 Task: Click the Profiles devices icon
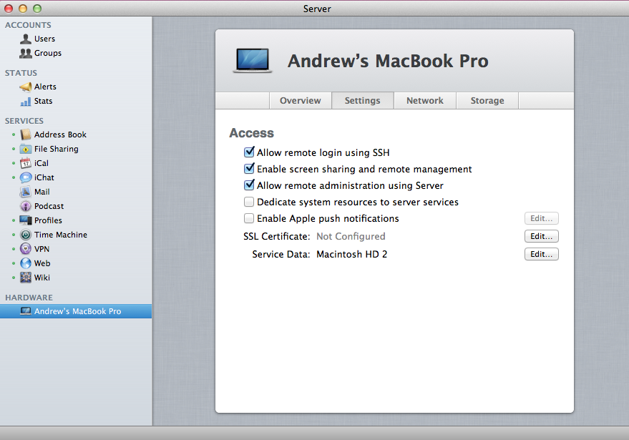point(26,220)
